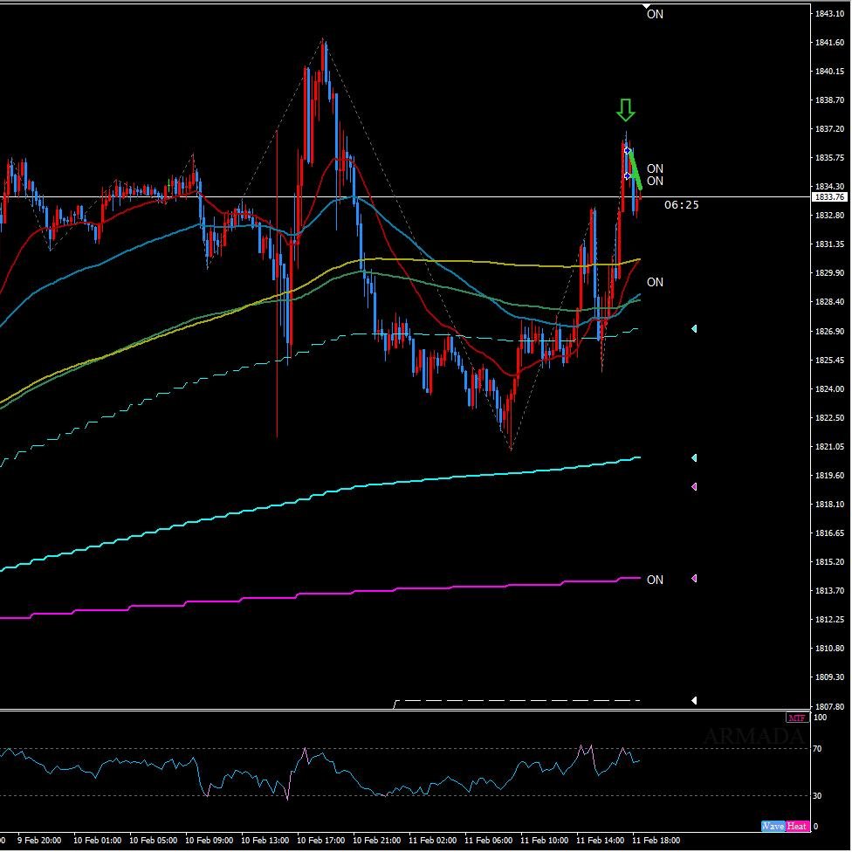Image resolution: width=852 pixels, height=852 pixels.
Task: Select the magenta stepped indicator line
Action: click(x=320, y=594)
